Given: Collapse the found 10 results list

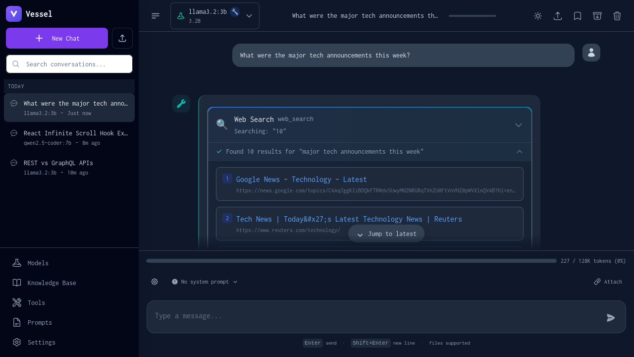Looking at the screenshot, I should click(x=519, y=152).
